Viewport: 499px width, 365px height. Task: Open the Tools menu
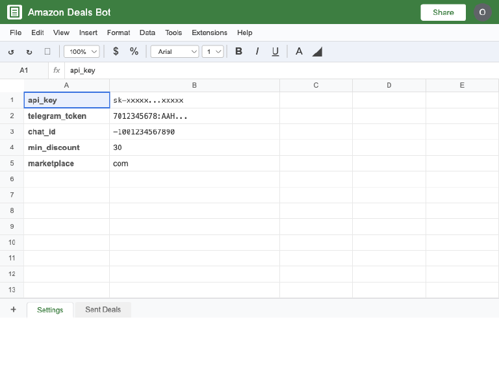pyautogui.click(x=173, y=32)
